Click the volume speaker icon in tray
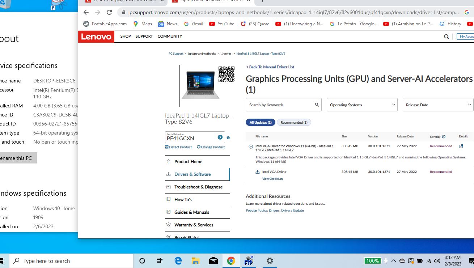This screenshot has height=268, width=474. click(x=437, y=261)
